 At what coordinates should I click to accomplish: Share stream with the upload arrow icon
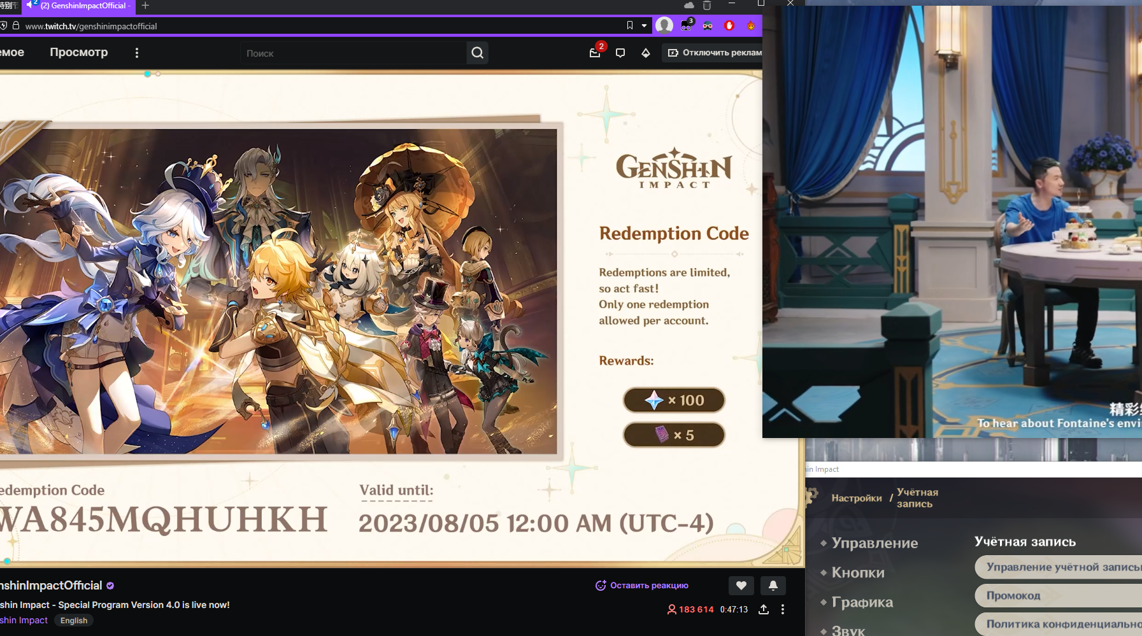(764, 610)
